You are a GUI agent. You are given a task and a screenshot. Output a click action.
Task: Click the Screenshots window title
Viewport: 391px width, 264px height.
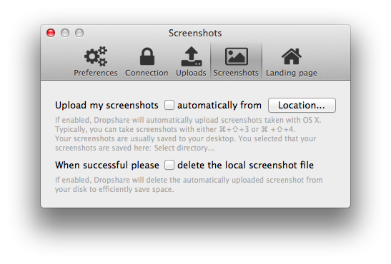(195, 33)
